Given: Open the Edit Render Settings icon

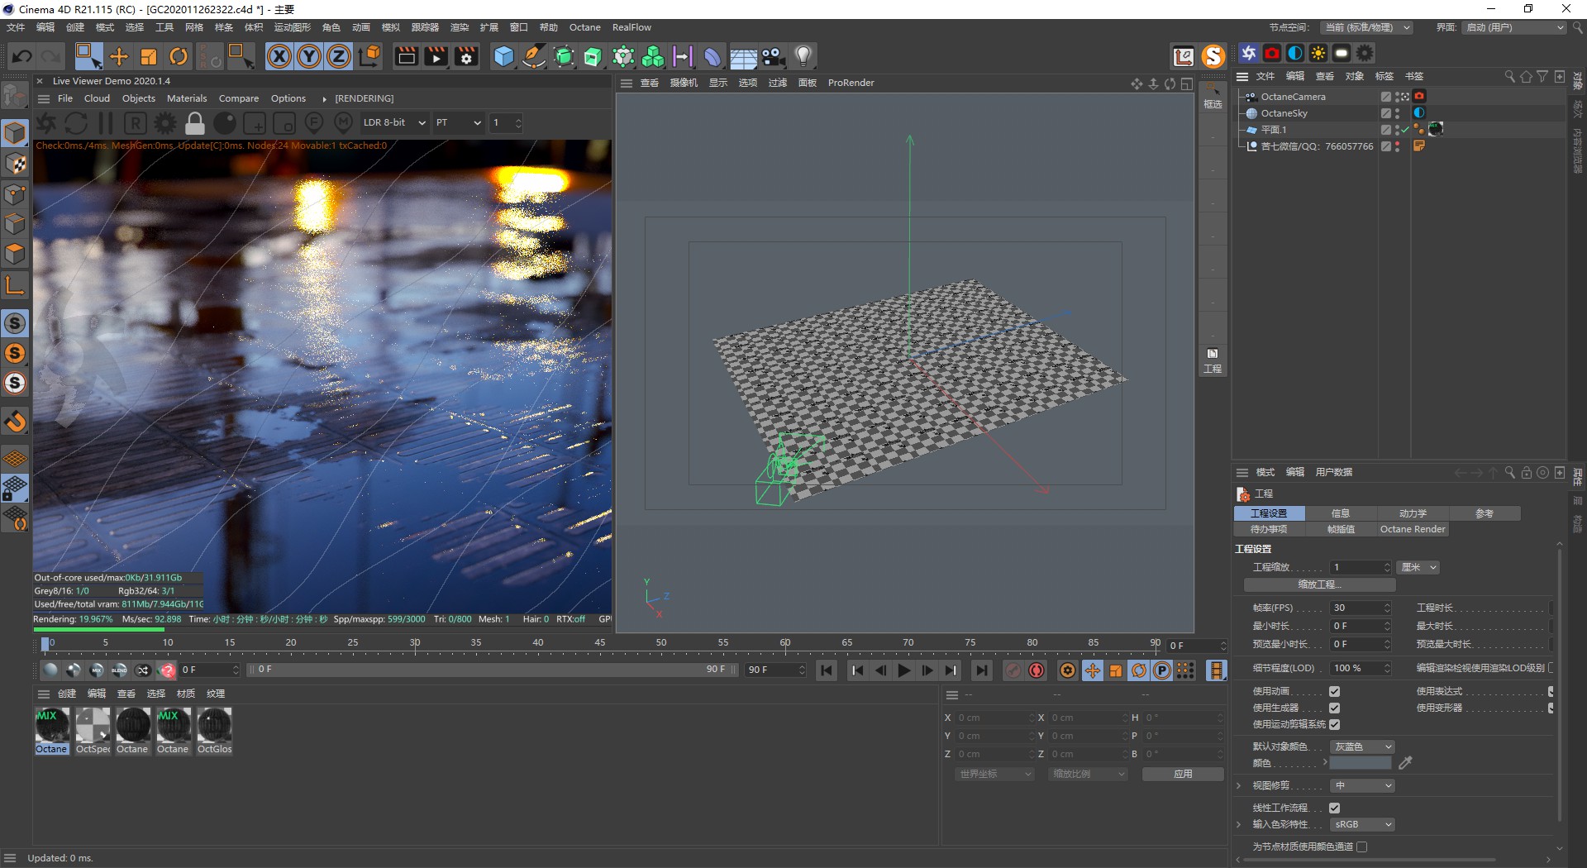Looking at the screenshot, I should [467, 56].
